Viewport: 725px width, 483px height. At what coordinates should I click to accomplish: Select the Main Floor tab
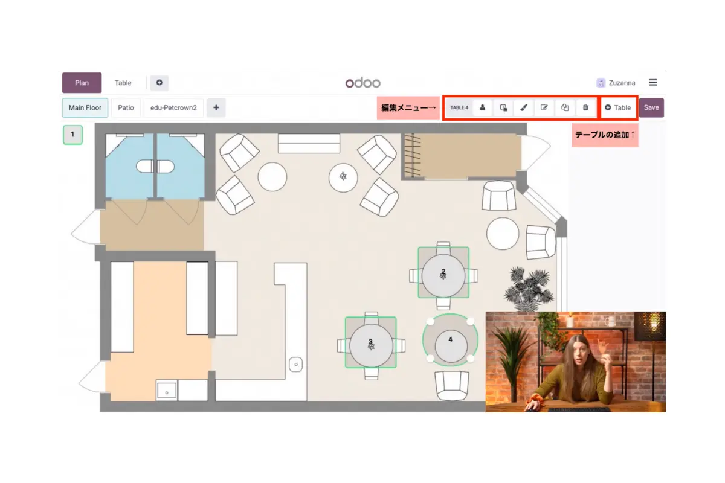pyautogui.click(x=85, y=108)
